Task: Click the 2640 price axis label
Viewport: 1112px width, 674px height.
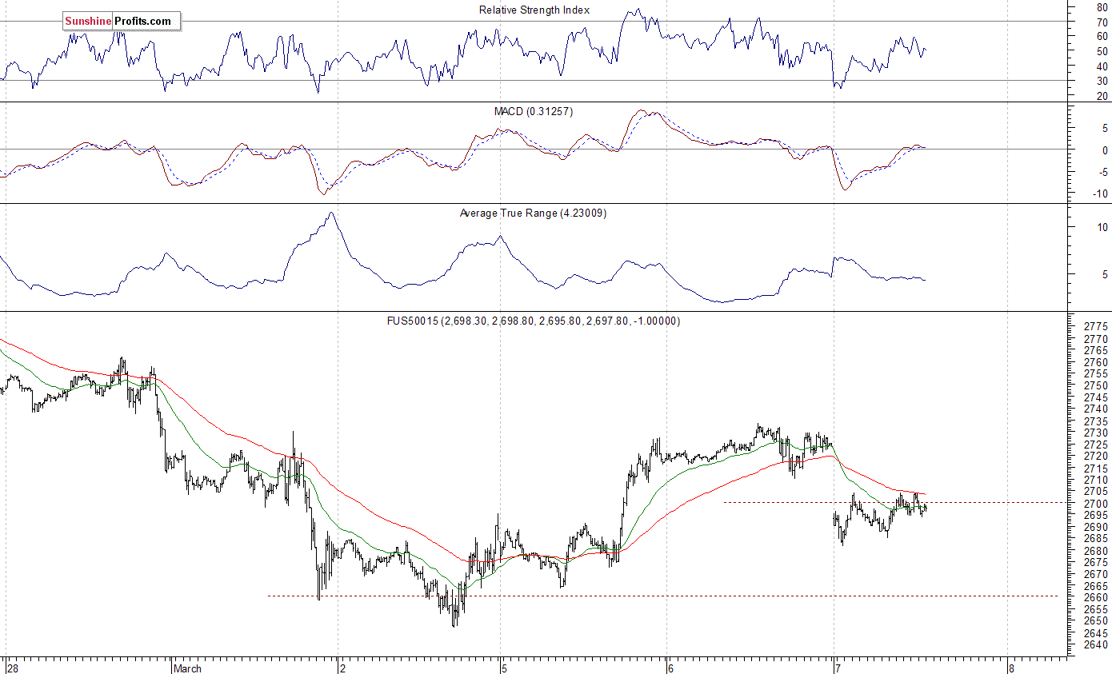Action: [1096, 645]
